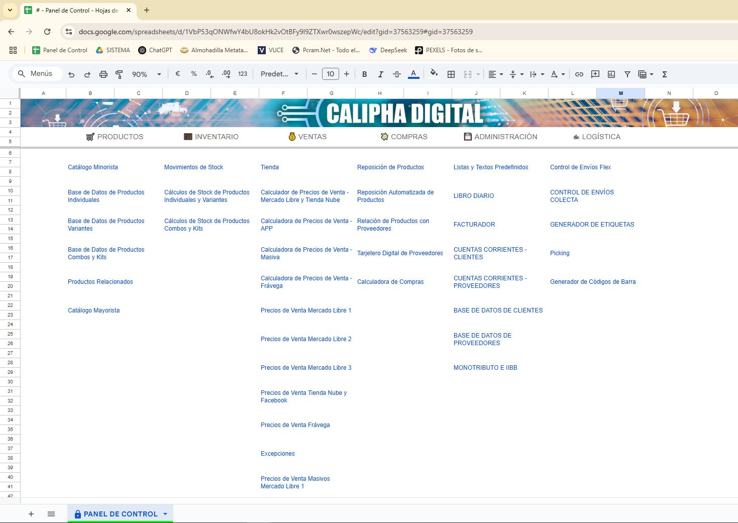Click the insert link icon

click(579, 74)
